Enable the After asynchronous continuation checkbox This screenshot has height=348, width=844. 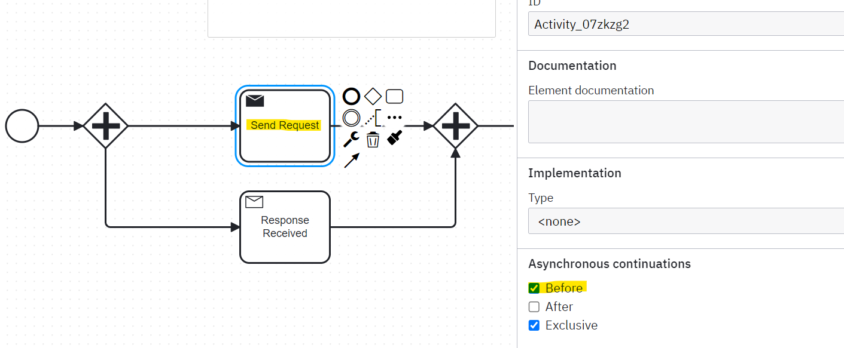pyautogui.click(x=534, y=307)
